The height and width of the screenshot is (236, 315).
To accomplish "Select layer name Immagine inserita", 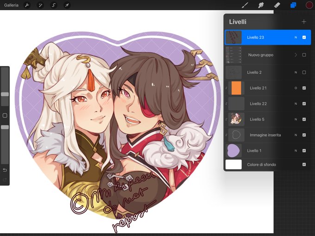I will click(265, 135).
